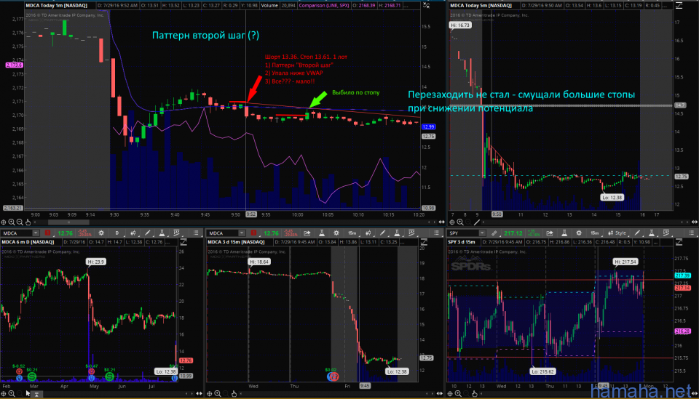Click the horizontal scrollbar thumb under MDCA 1m chart

click(68, 222)
